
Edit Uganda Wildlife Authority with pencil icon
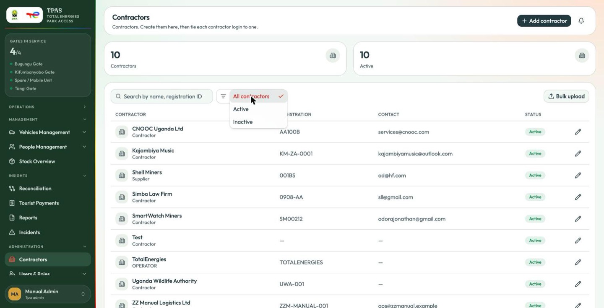578,284
